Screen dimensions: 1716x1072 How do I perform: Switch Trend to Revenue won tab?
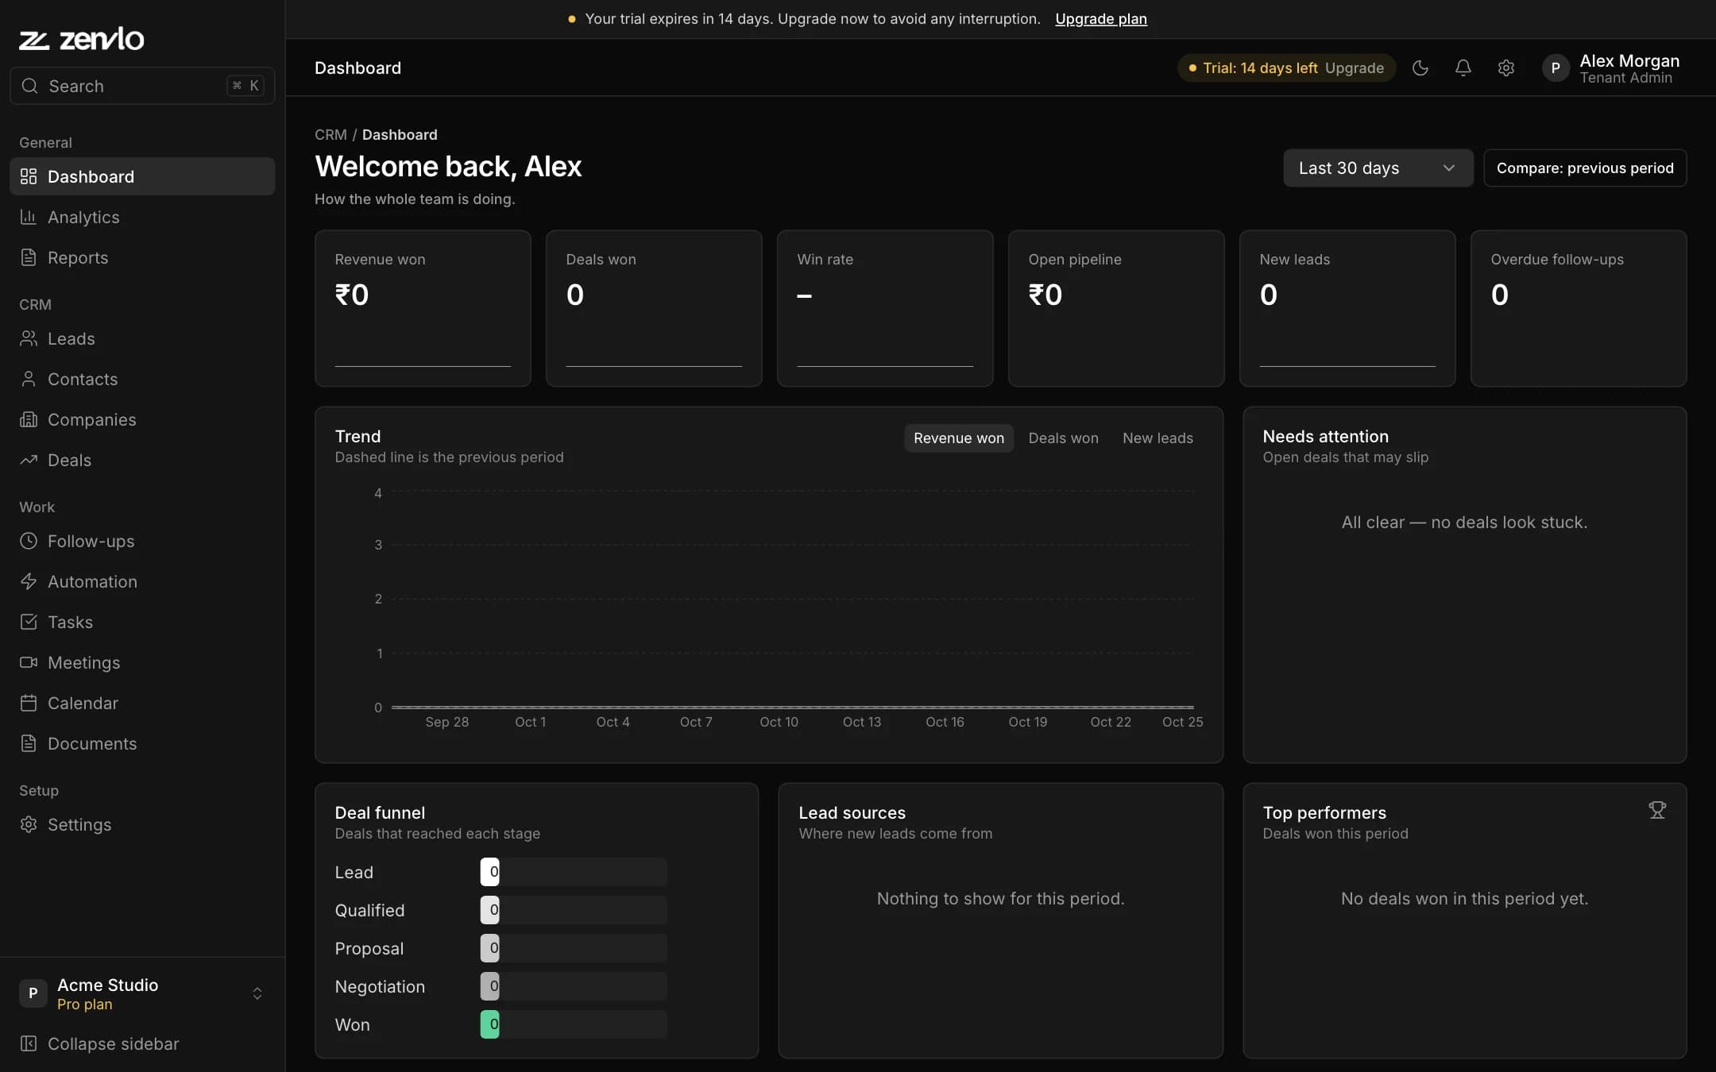tap(958, 438)
